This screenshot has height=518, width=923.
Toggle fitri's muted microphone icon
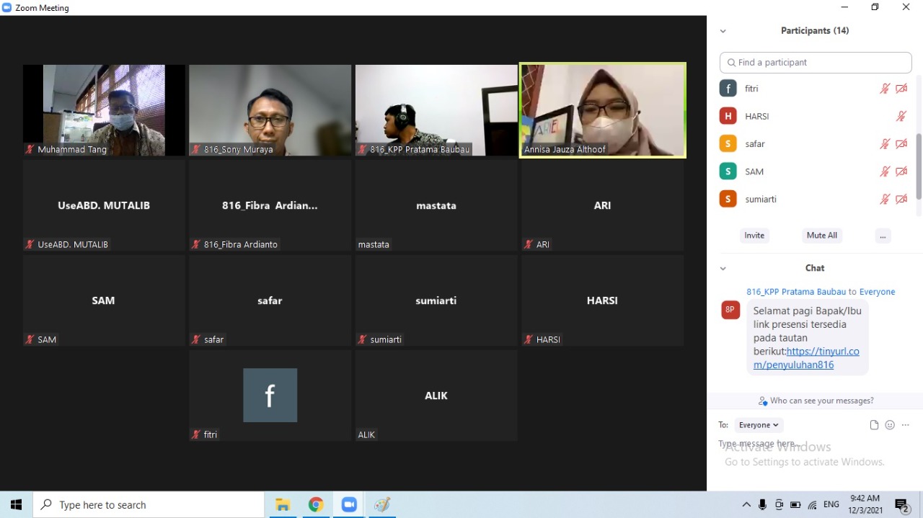coord(885,89)
